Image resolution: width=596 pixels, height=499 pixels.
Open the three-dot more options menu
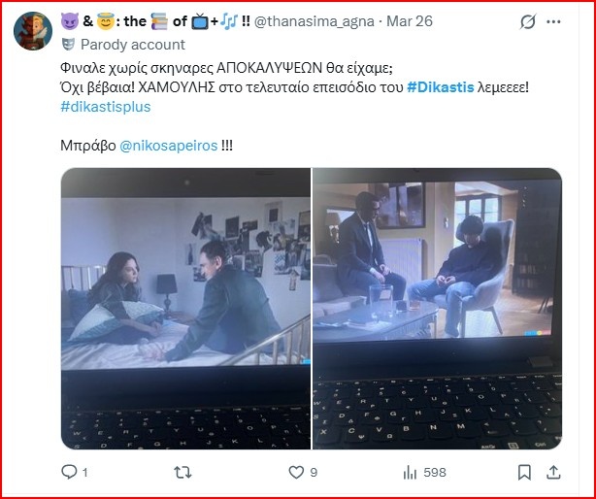click(553, 21)
